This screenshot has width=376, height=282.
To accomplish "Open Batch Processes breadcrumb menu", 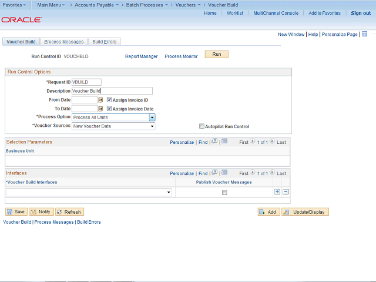I will pyautogui.click(x=147, y=5).
